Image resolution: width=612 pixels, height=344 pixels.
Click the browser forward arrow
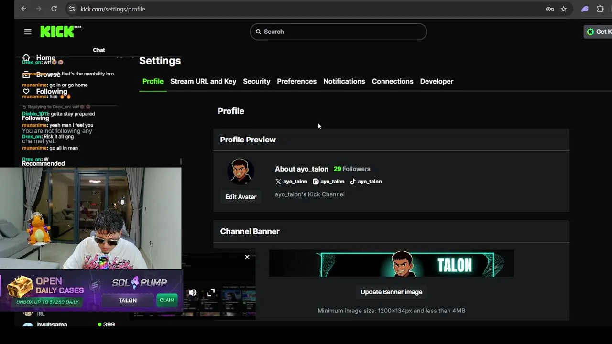pyautogui.click(x=39, y=9)
